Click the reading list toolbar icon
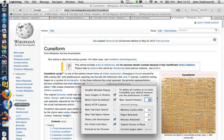 coord(186,10)
